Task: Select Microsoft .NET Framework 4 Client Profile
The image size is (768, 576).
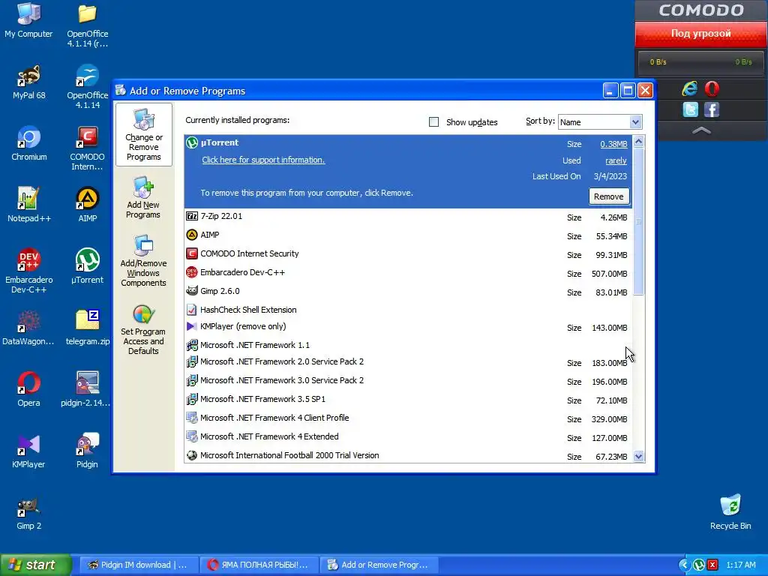Action: tap(409, 418)
